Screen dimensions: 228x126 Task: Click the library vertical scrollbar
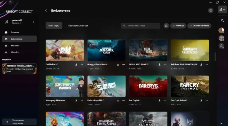click(215, 57)
